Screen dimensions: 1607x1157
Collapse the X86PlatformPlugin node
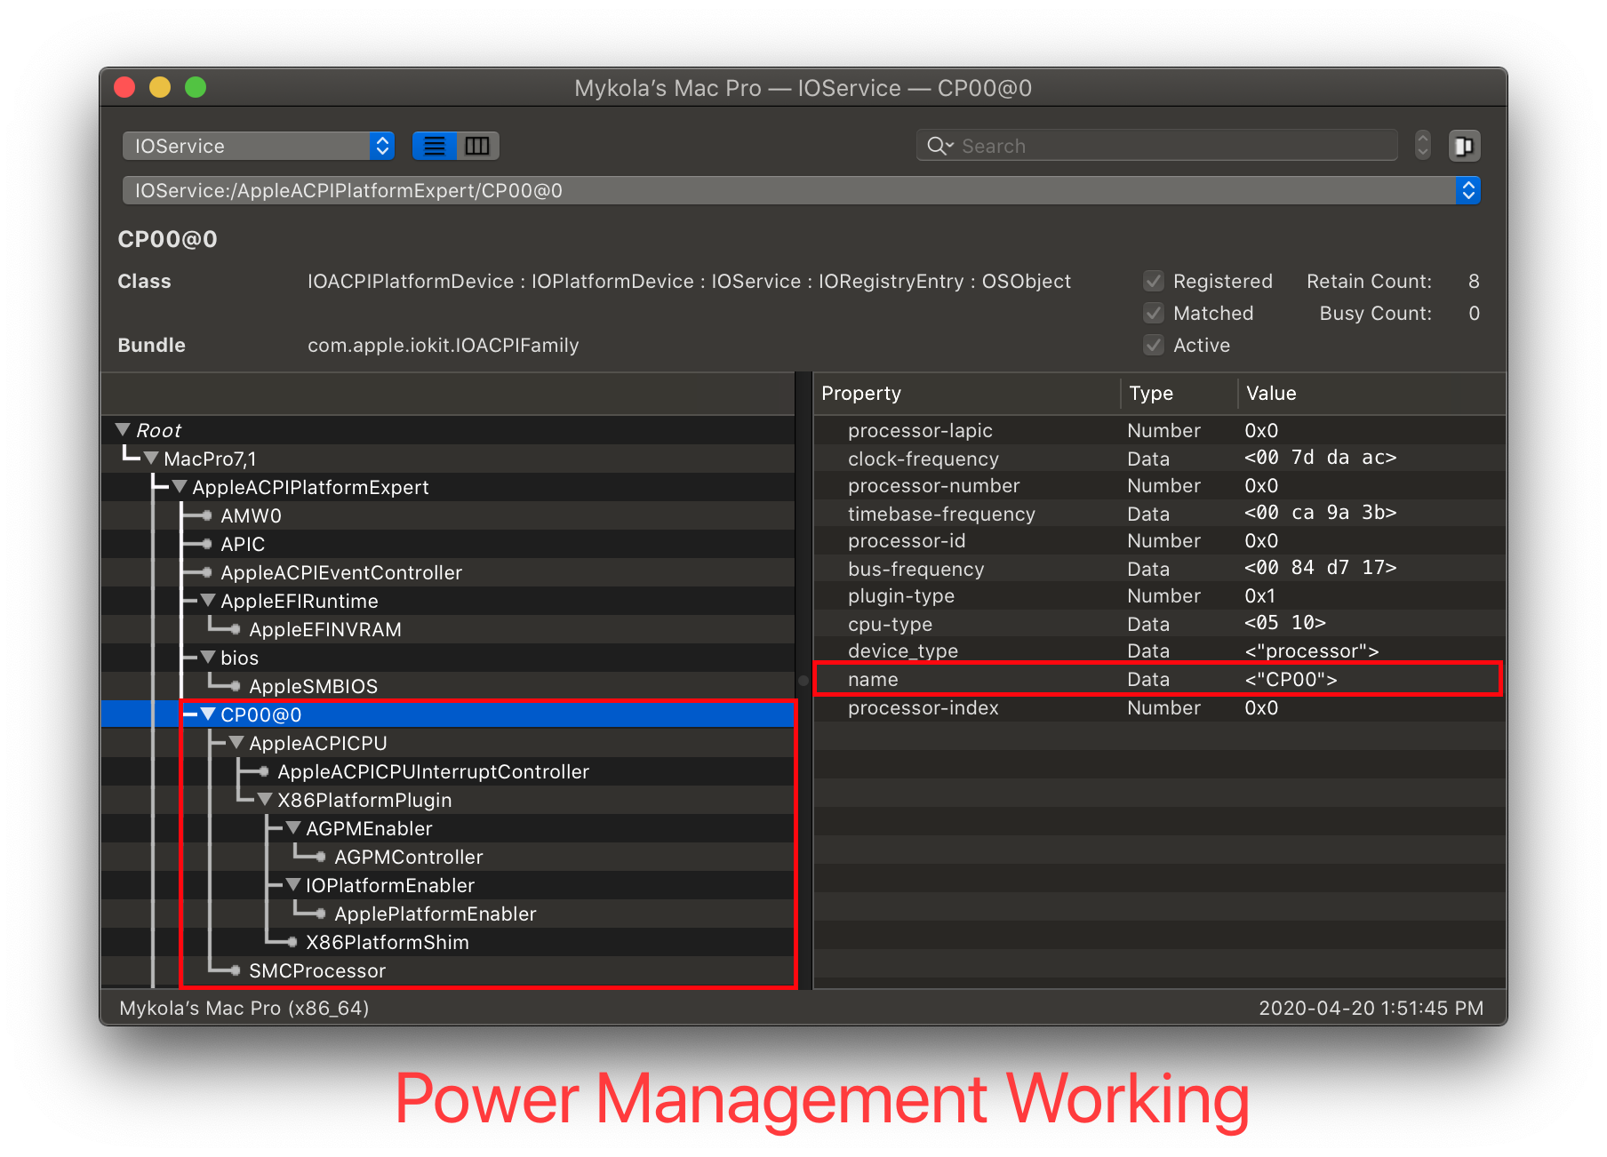(265, 800)
